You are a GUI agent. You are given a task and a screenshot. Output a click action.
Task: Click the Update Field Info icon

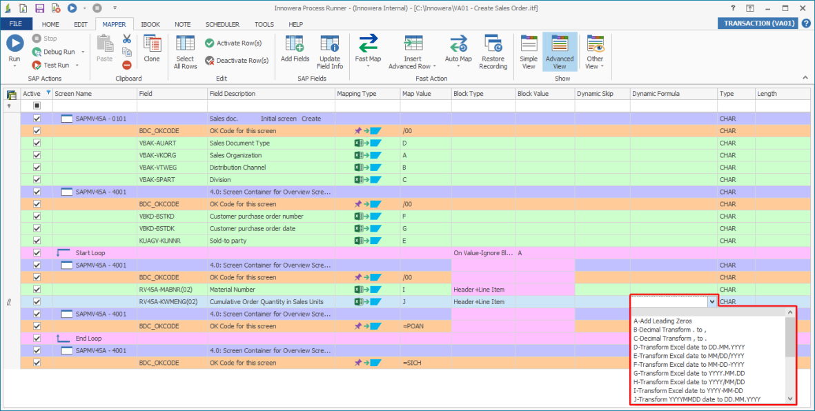(331, 44)
